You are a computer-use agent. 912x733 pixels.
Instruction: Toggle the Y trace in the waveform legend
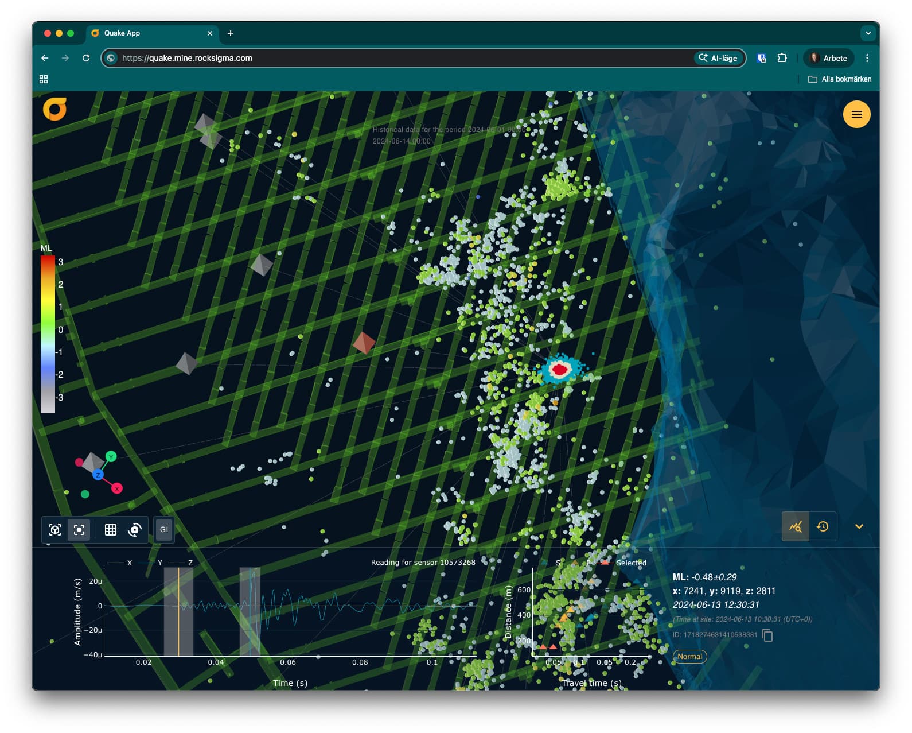point(151,563)
